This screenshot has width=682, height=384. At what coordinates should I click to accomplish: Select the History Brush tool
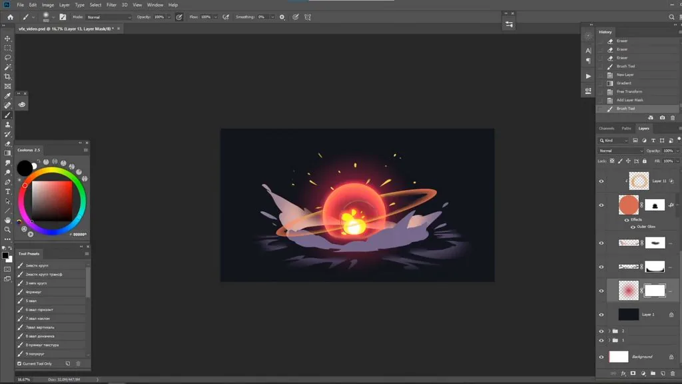(7, 134)
